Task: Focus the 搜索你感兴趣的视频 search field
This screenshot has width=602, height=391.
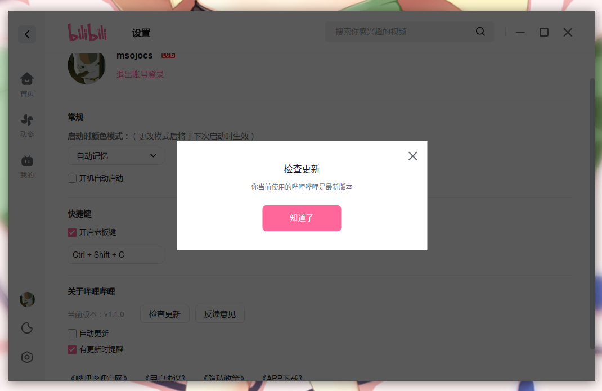Action: [410, 32]
